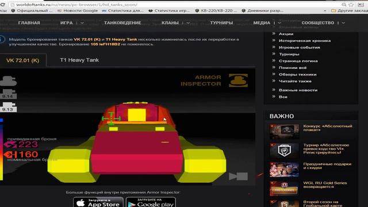Open Страница логина sidebar category
This screenshot has width=368, height=207.
[298, 61]
